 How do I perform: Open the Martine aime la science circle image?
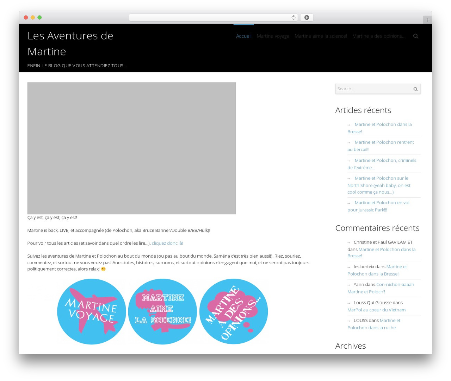pyautogui.click(x=162, y=311)
